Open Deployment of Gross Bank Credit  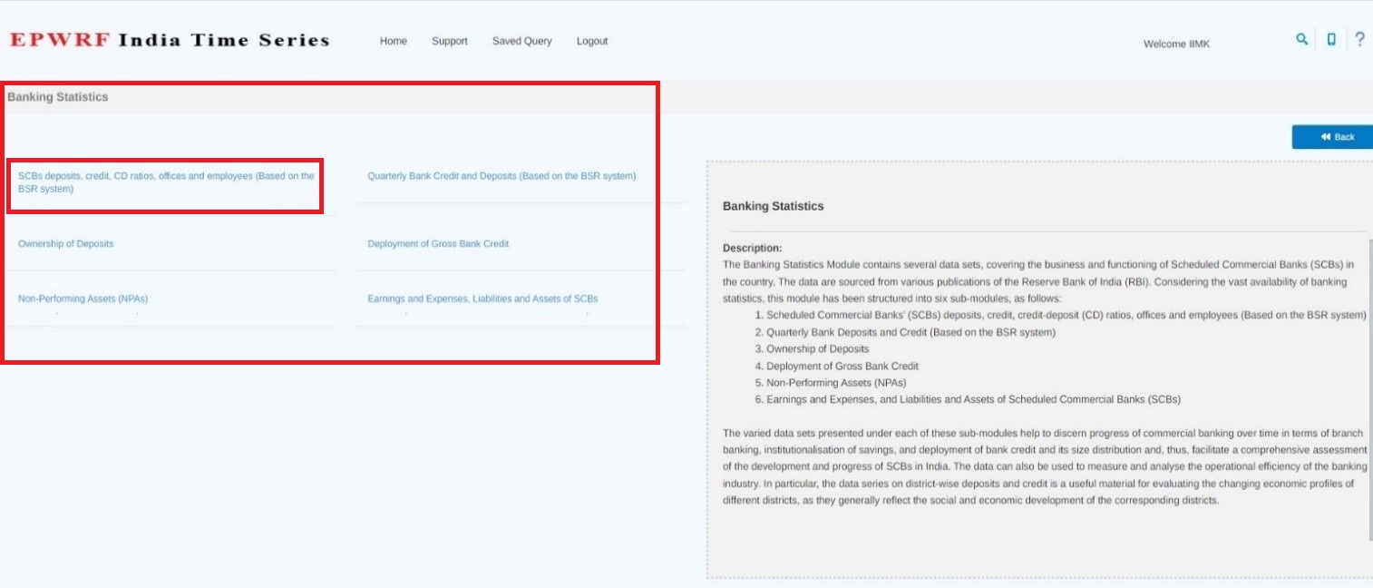click(438, 244)
